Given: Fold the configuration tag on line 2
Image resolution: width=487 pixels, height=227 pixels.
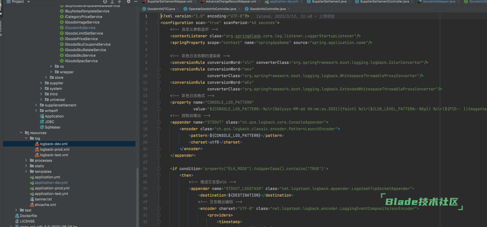Looking at the screenshot, I should pos(159,23).
